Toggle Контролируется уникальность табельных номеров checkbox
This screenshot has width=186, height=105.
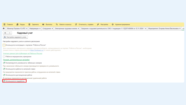coord(4,63)
